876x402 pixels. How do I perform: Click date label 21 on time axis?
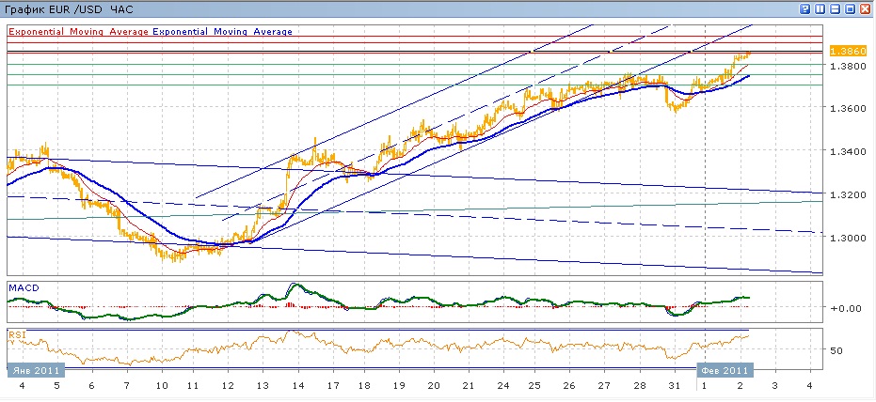(x=469, y=386)
